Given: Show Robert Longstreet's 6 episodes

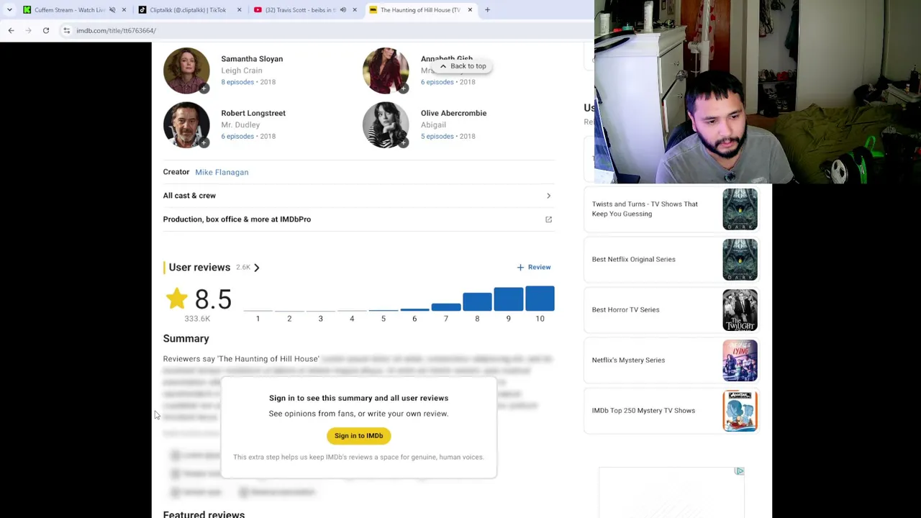Looking at the screenshot, I should coord(237,136).
